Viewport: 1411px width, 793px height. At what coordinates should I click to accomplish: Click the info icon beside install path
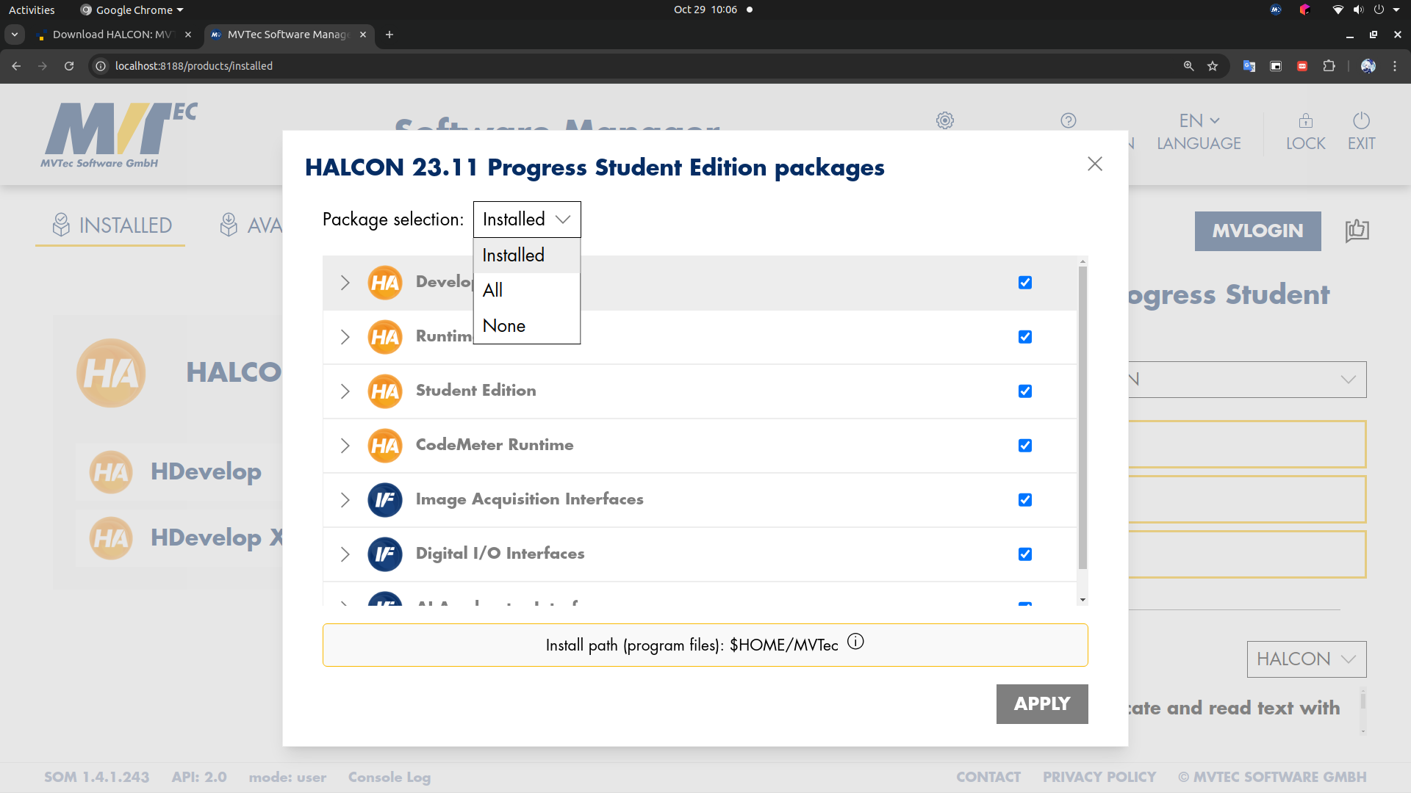click(x=855, y=642)
